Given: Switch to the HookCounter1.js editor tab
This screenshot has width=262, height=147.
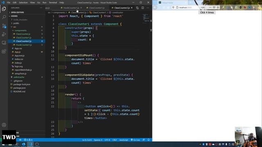Looking at the screenshot, I should pos(71,8).
